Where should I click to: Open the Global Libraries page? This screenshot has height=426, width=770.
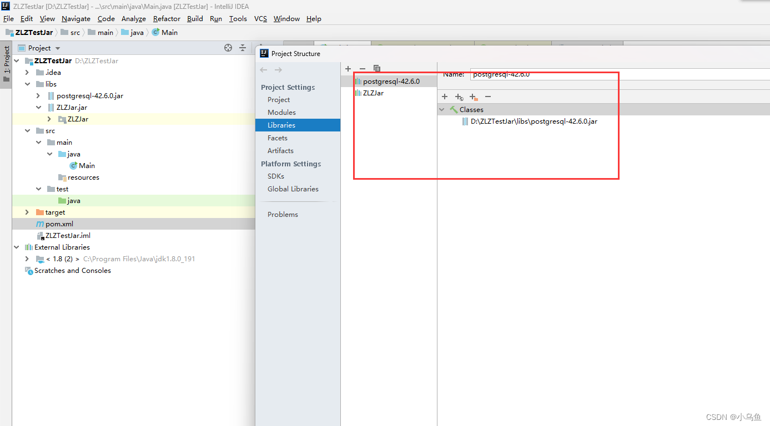pyautogui.click(x=293, y=189)
